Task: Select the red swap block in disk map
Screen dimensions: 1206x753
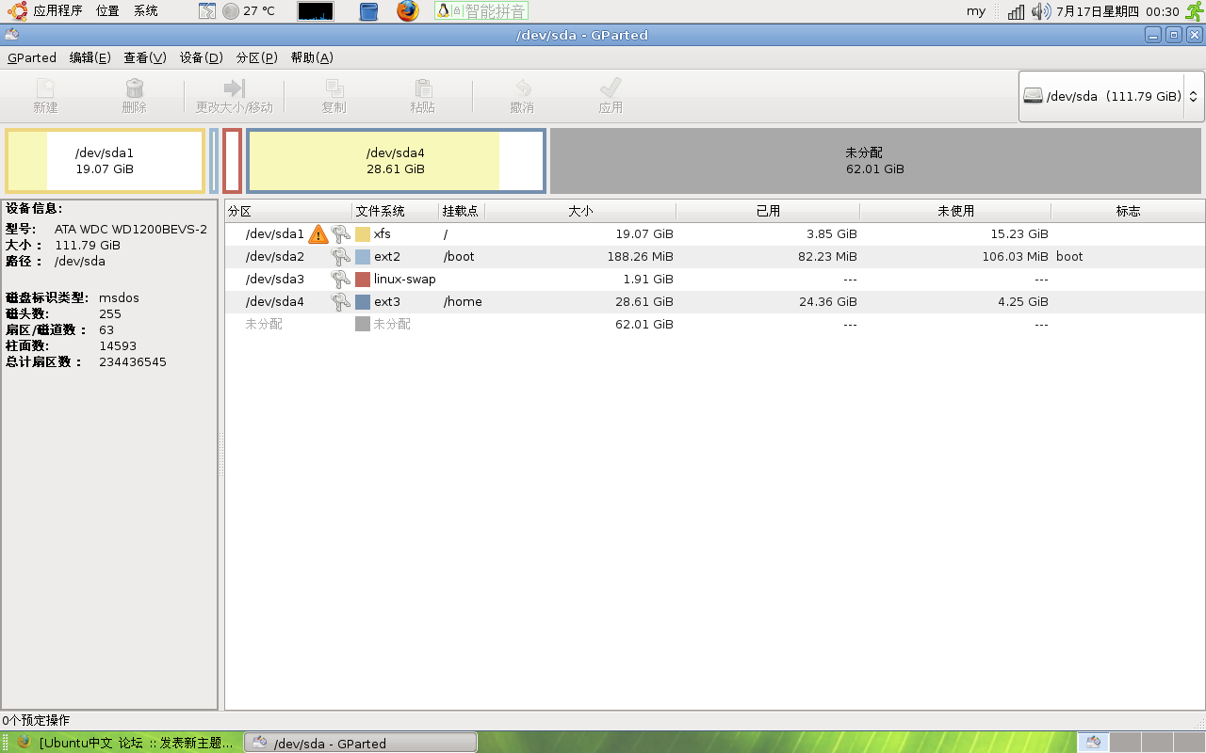Action: pyautogui.click(x=232, y=161)
